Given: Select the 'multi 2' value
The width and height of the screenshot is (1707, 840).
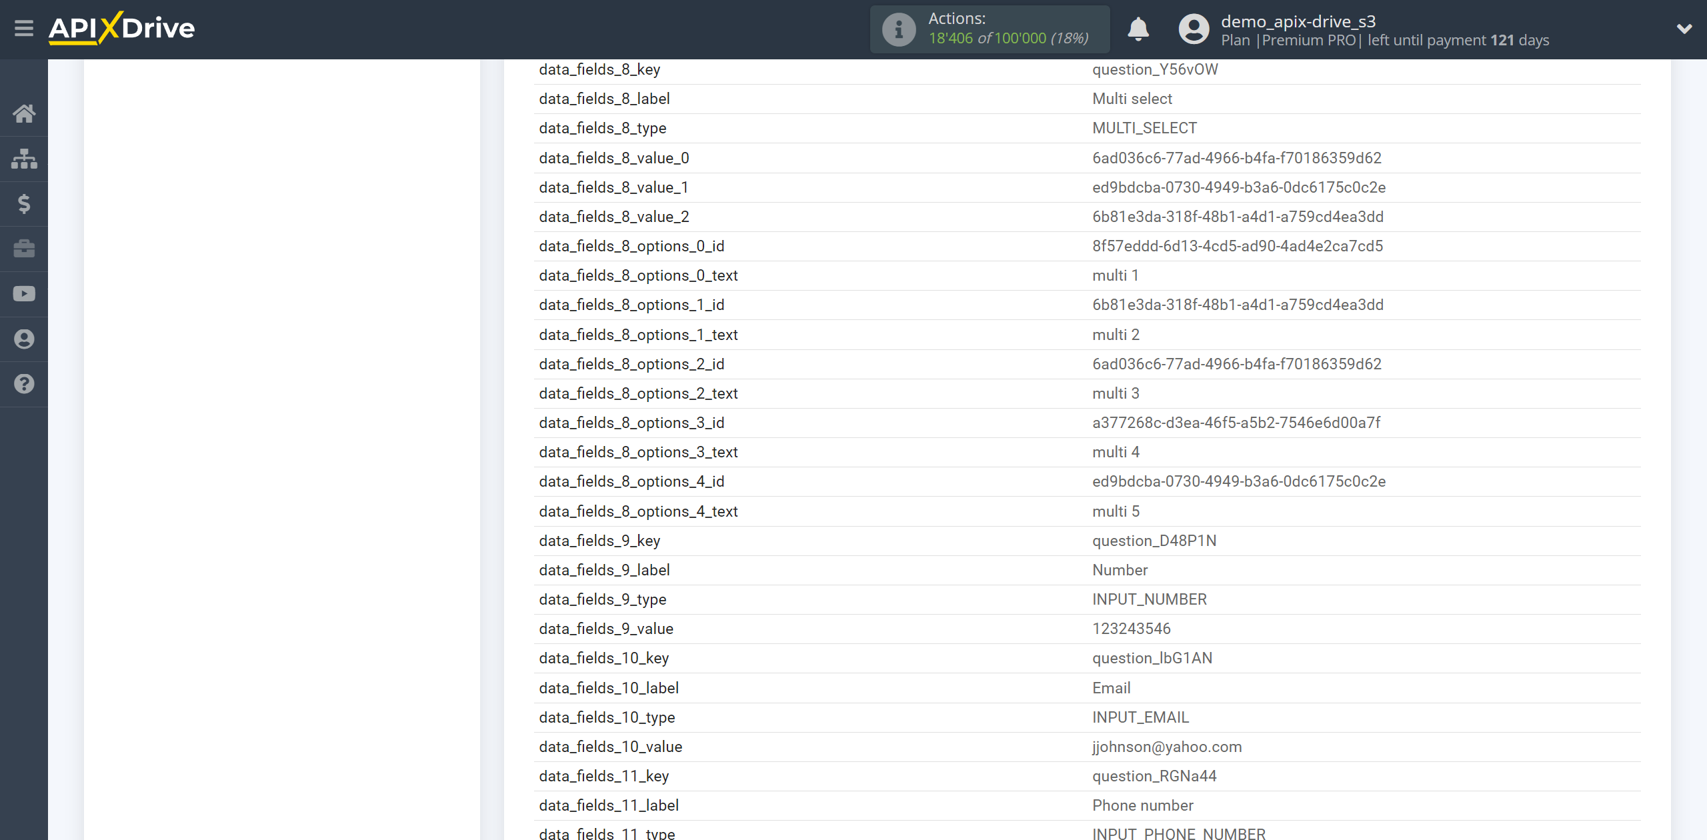Looking at the screenshot, I should tap(1116, 335).
